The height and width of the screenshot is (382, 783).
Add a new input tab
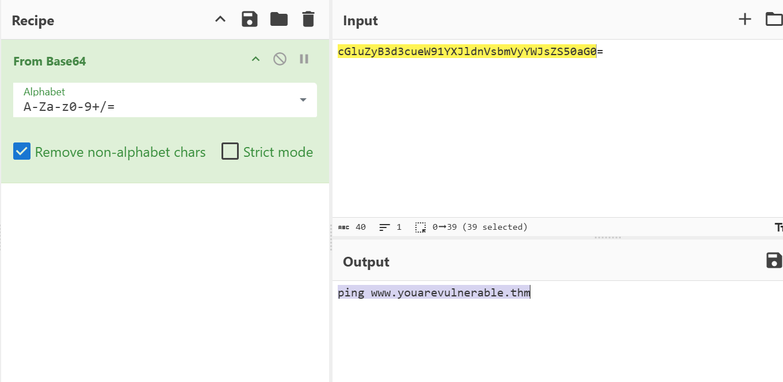[745, 20]
